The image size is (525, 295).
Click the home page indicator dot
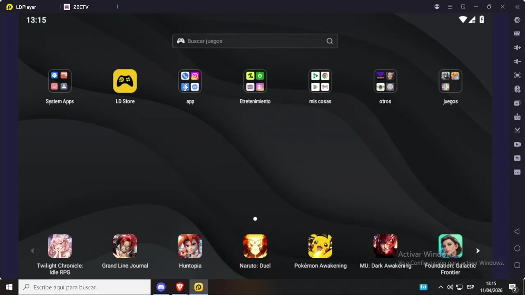click(255, 219)
